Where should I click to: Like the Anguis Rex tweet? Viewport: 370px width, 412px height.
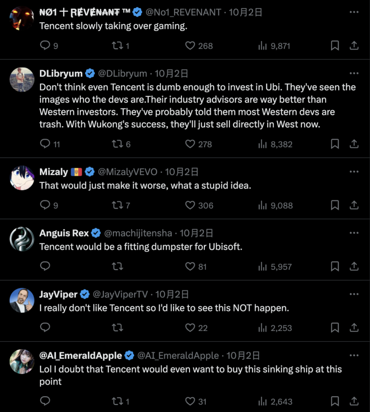(x=190, y=266)
